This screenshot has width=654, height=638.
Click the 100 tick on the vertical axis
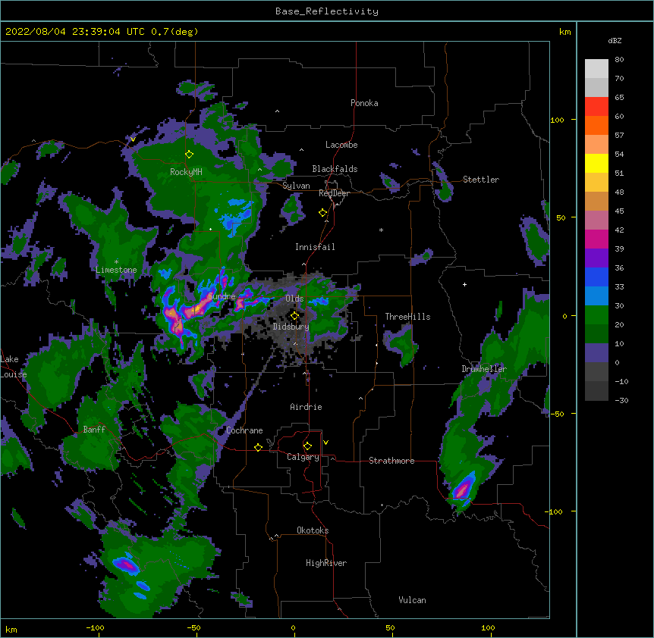point(557,120)
